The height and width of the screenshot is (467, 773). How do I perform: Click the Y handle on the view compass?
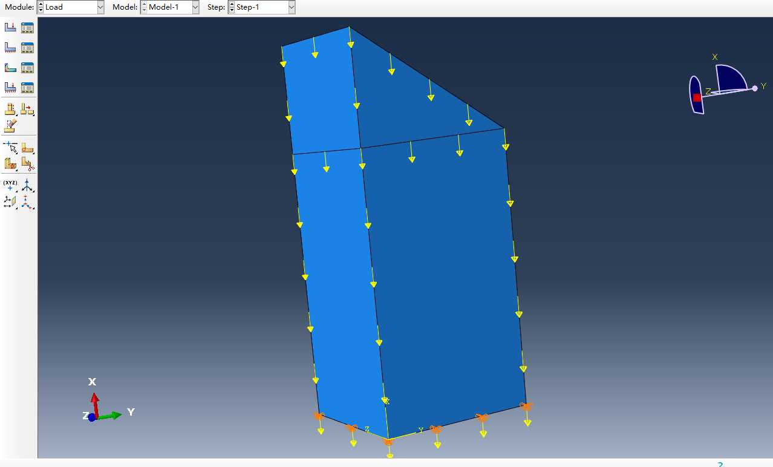(x=755, y=88)
